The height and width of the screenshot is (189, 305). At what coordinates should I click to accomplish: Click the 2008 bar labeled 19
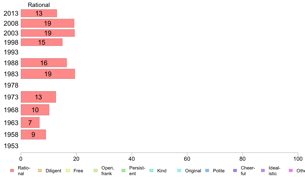[47, 23]
